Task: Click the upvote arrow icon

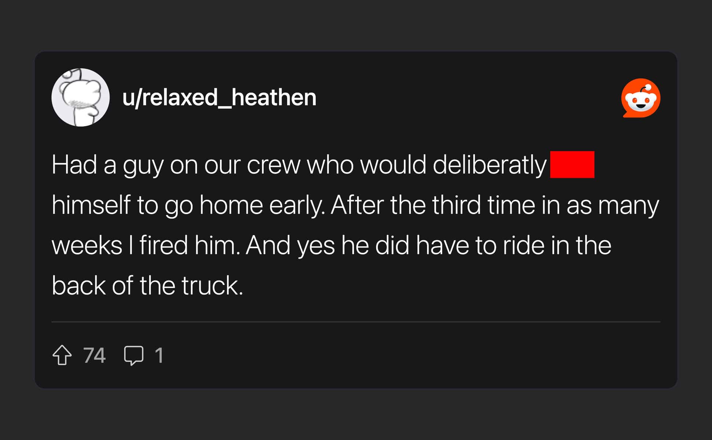Action: click(62, 355)
